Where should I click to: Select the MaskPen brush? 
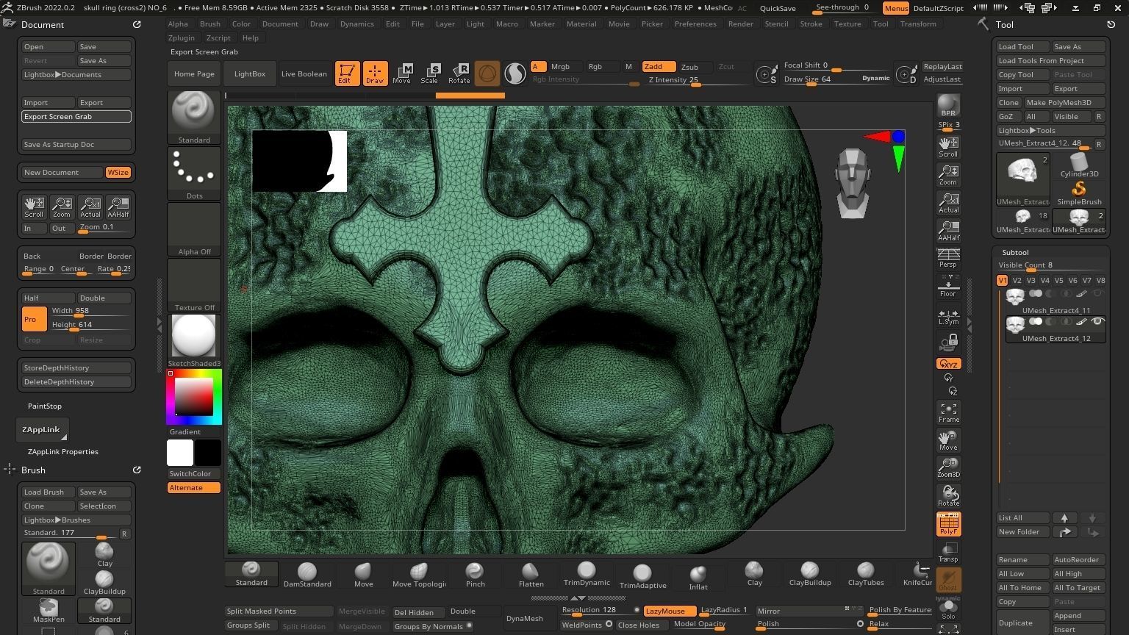[x=49, y=611]
